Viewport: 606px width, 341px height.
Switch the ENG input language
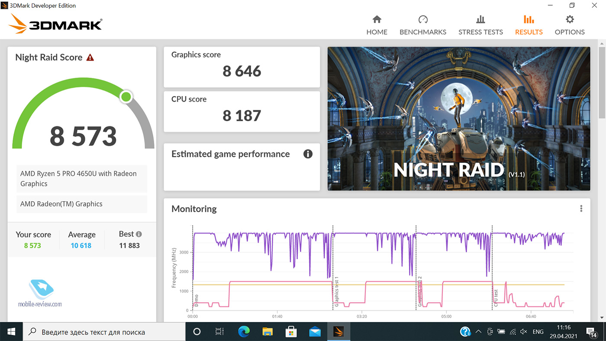pos(538,332)
